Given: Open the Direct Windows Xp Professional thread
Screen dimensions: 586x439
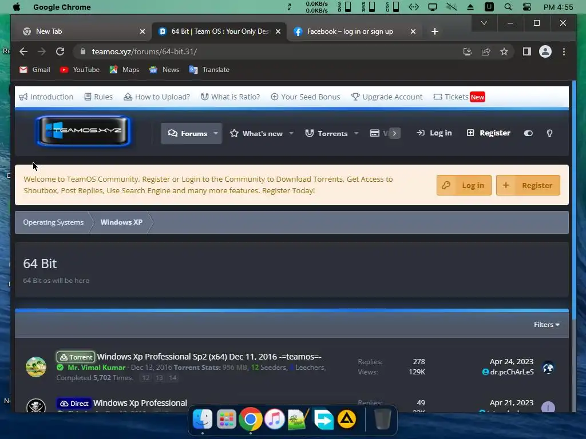Looking at the screenshot, I should (140, 403).
